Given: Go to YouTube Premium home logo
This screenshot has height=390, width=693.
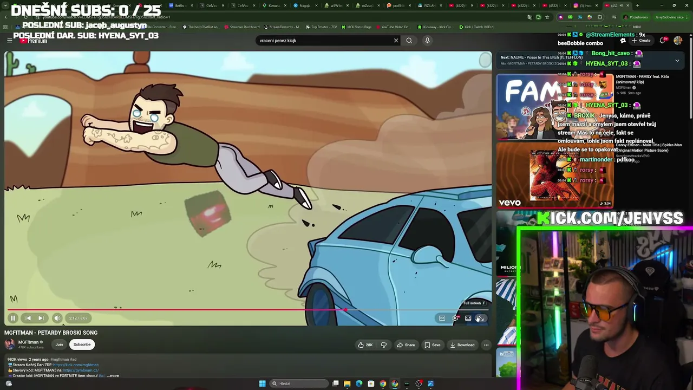Looking at the screenshot, I should (x=34, y=41).
